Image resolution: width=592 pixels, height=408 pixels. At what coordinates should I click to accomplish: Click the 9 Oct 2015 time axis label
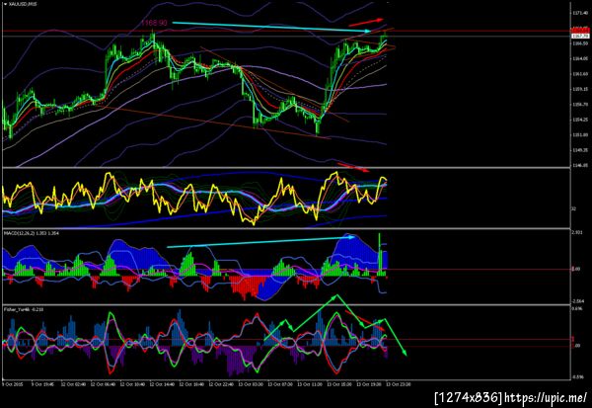tap(13, 384)
